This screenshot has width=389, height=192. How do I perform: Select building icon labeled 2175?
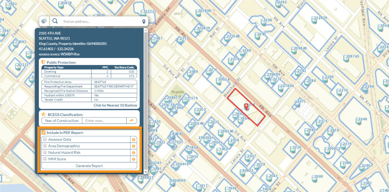click(x=318, y=123)
